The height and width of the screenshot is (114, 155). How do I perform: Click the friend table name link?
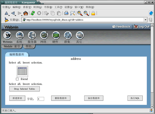point(24,79)
